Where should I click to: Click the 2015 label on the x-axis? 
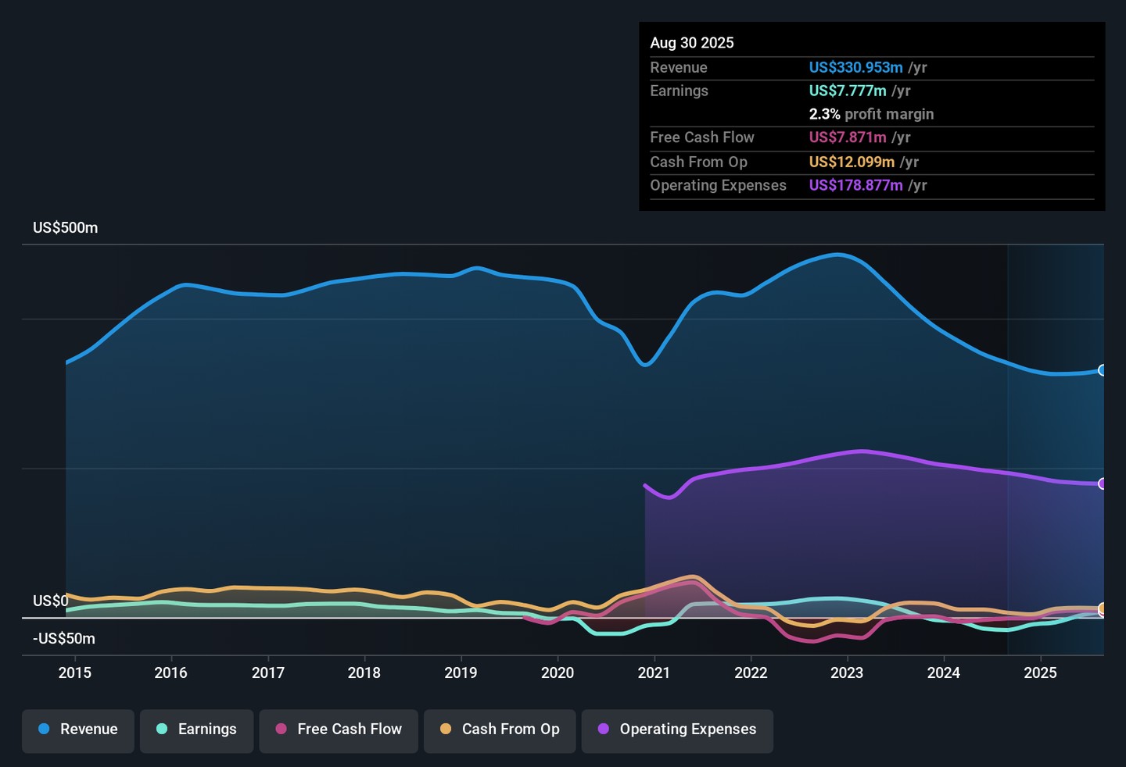pyautogui.click(x=74, y=673)
